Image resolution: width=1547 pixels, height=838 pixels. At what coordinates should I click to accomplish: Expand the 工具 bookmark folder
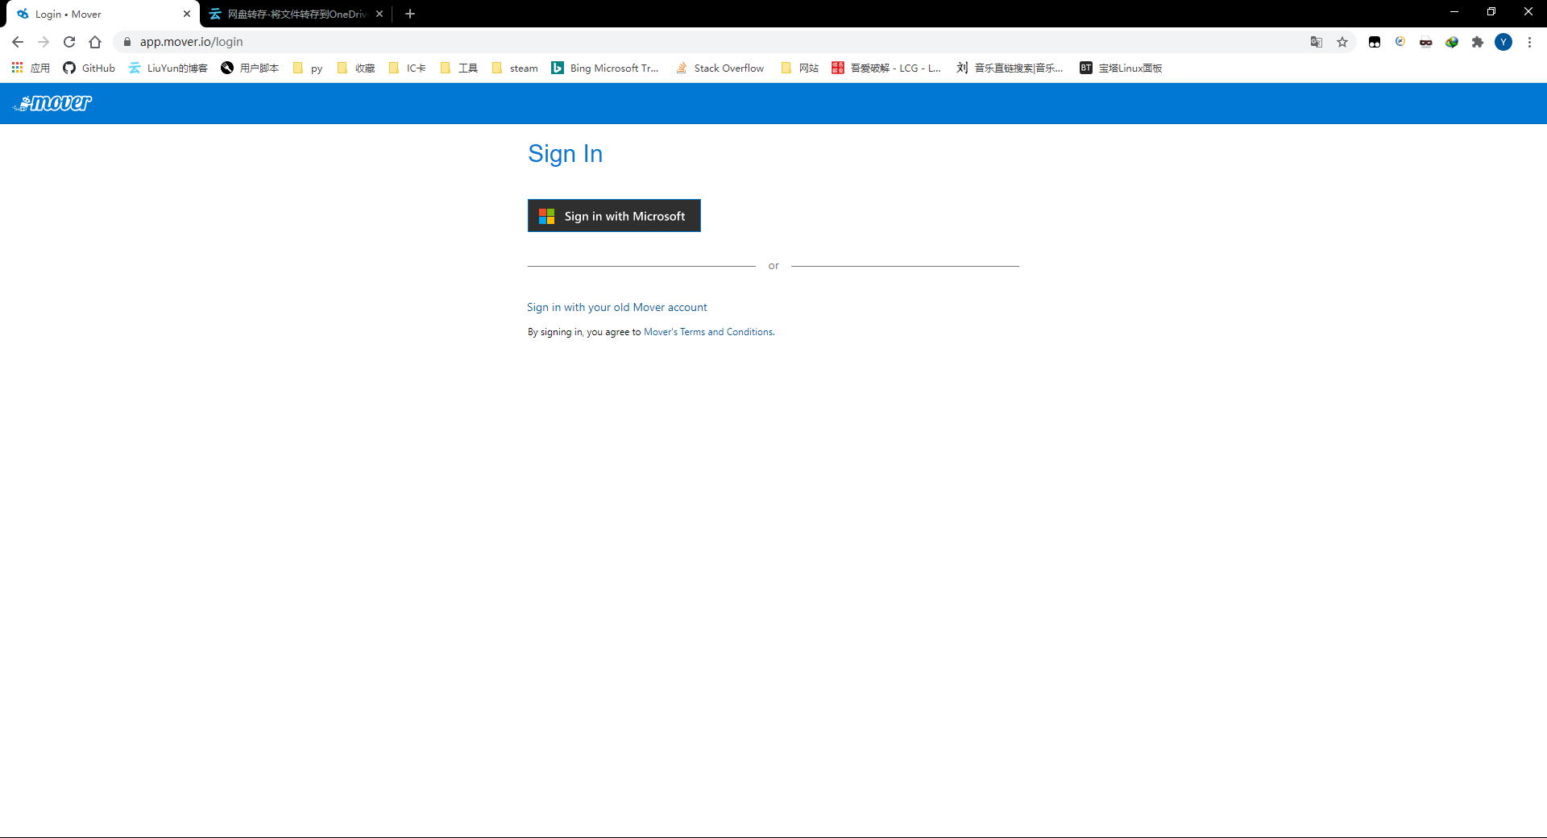click(459, 68)
